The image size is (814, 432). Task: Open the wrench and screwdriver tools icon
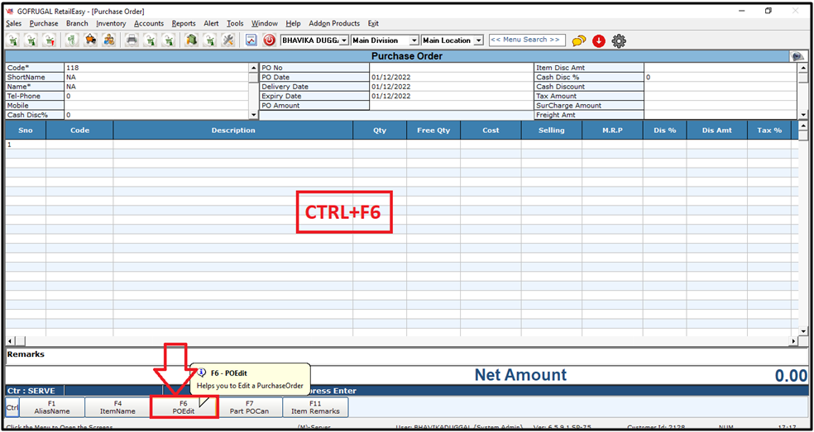click(x=227, y=40)
